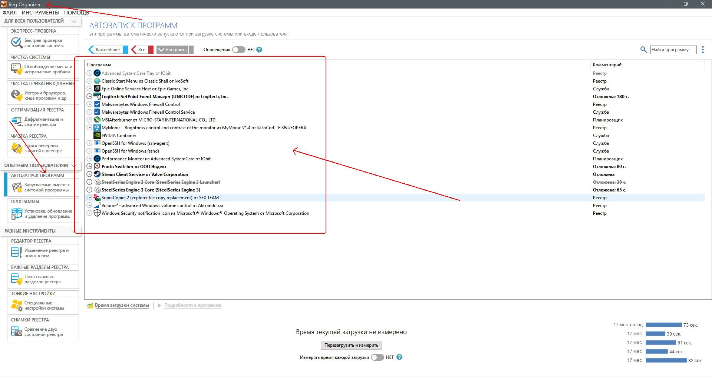Viewport: 712px width, 377px height.
Task: Collapse the ОПЫТНЫМ ПОЛЬЗОВАТЕЛЯМ section
Action: click(x=74, y=166)
